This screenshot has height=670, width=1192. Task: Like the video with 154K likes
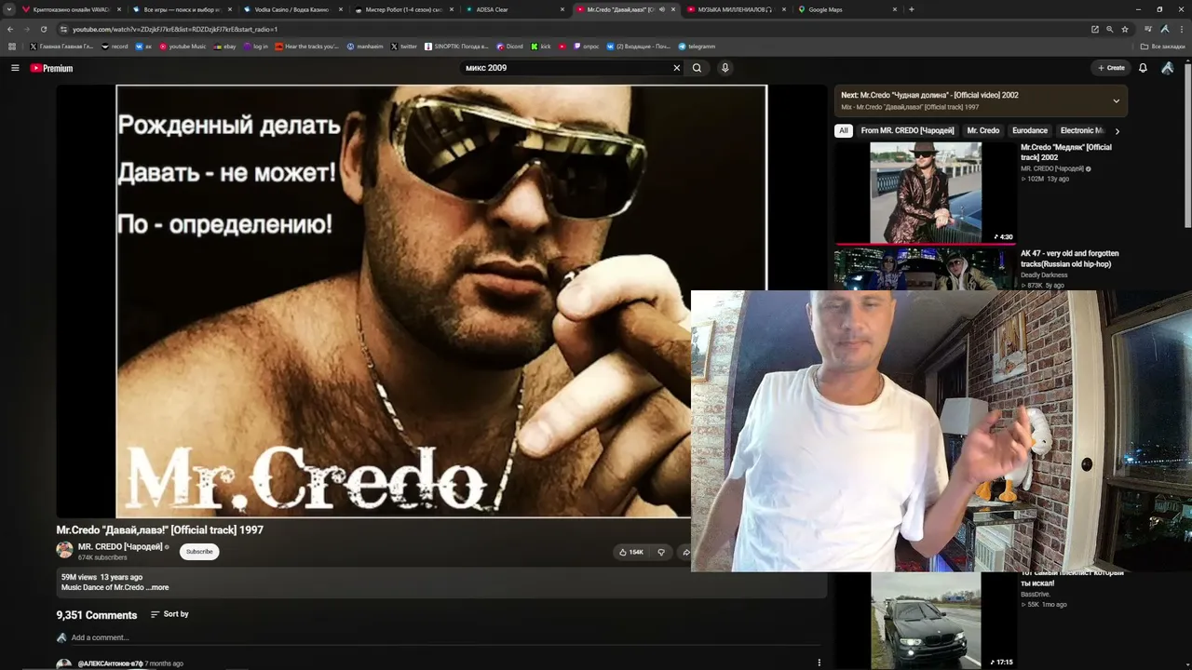coord(631,552)
